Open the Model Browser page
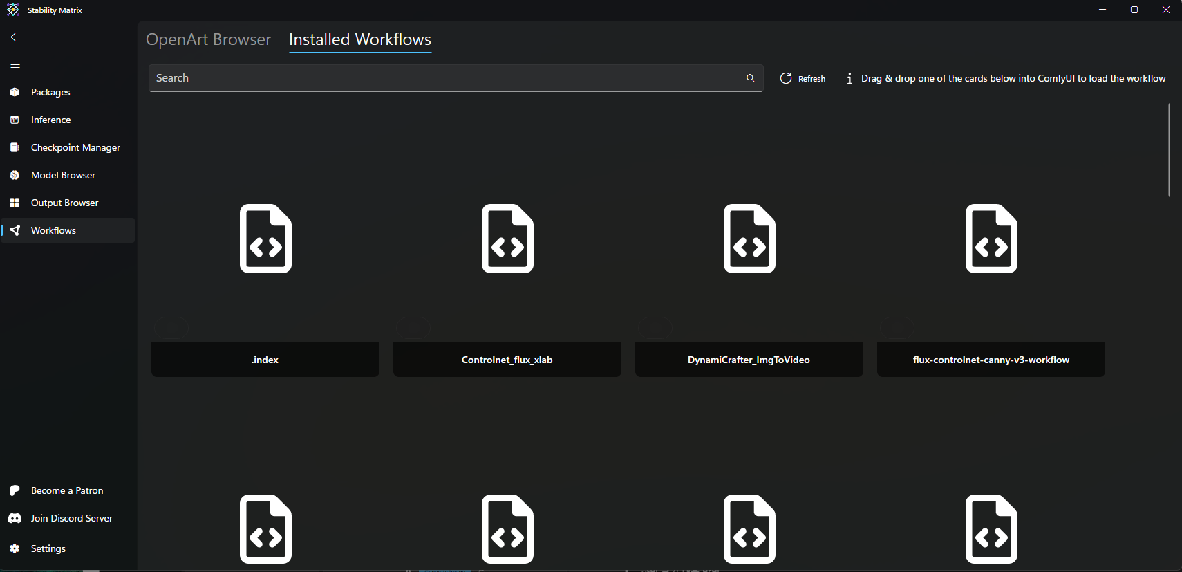The image size is (1182, 572). coord(68,175)
